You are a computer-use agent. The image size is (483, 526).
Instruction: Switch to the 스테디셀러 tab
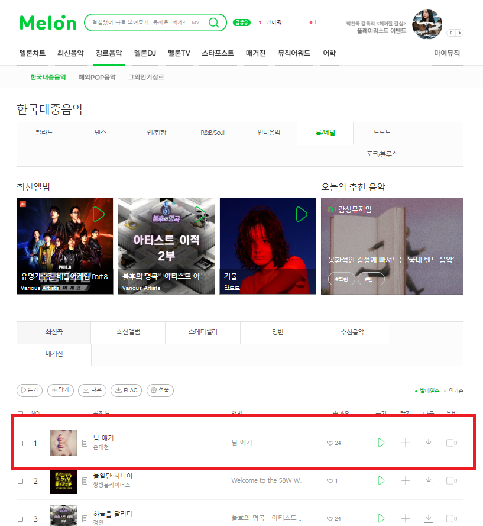point(203,332)
